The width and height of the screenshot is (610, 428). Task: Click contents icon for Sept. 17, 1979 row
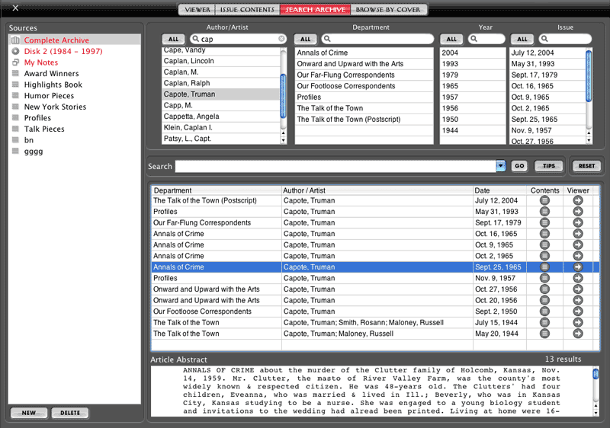click(544, 223)
